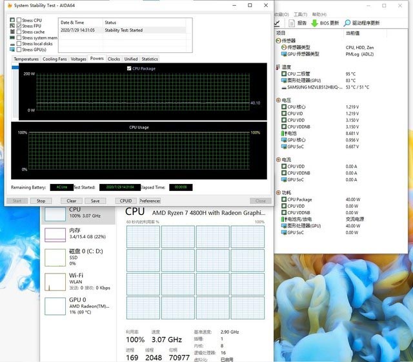Select the 'Stability Test: Started' log row
The height and width of the screenshot is (362, 413).
coord(123,30)
